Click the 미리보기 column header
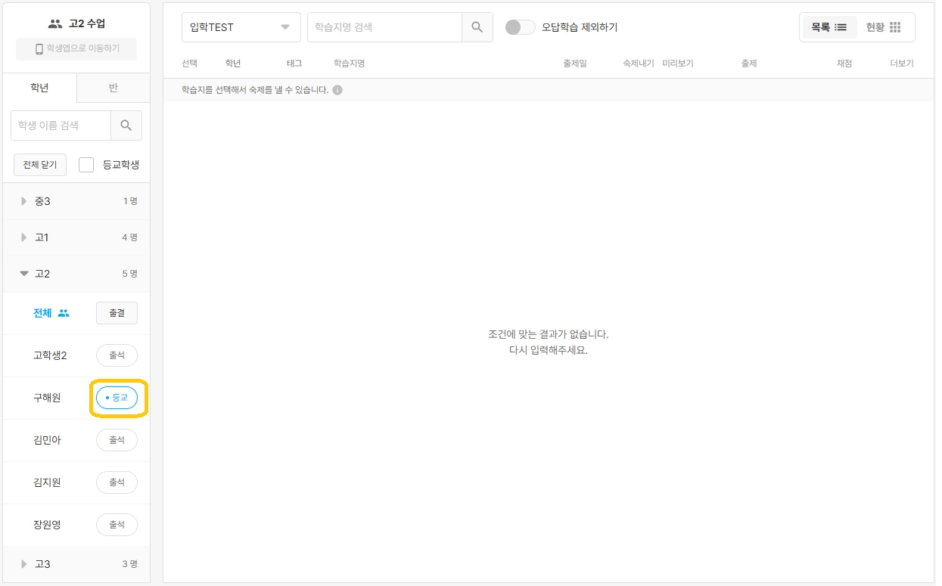Viewport: 942px width, 586px height. click(x=678, y=64)
